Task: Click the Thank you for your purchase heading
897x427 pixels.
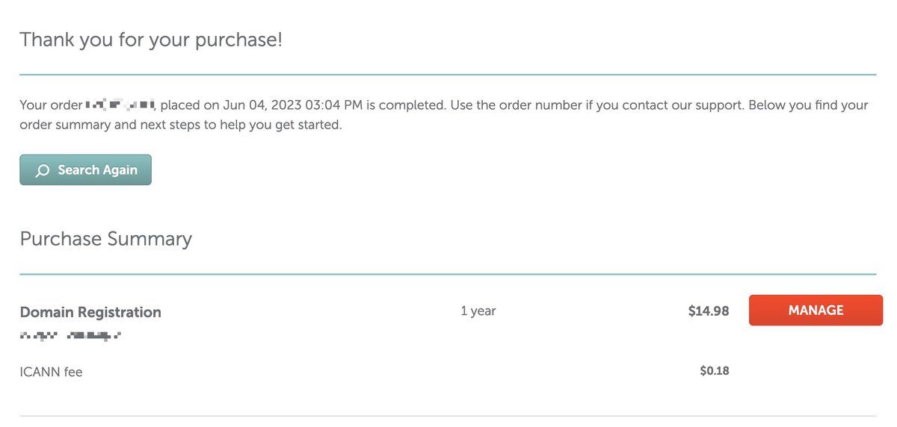Action: pyautogui.click(x=151, y=40)
